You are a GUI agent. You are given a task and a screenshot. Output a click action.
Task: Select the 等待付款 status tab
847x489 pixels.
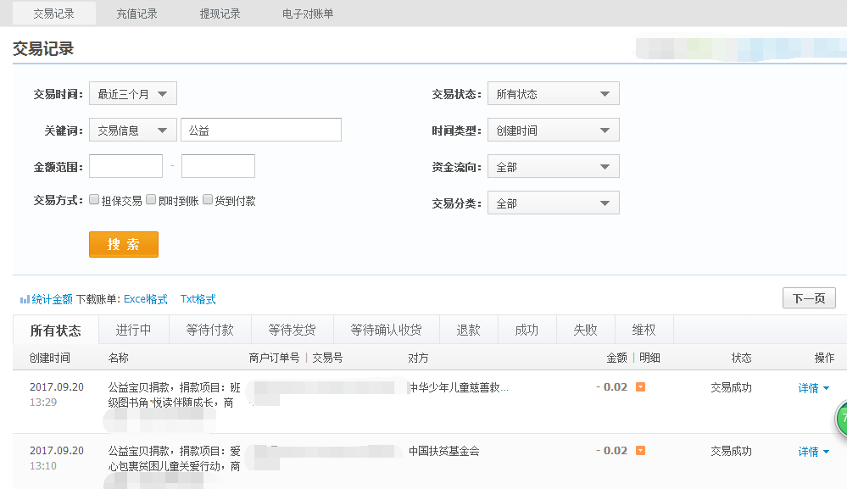point(209,330)
